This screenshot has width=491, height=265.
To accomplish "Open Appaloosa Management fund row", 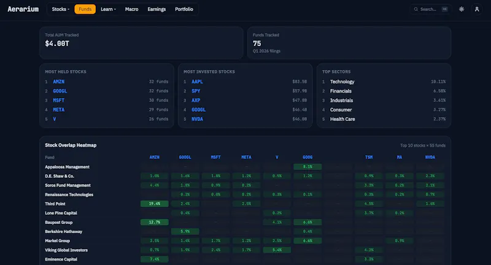I will pyautogui.click(x=67, y=167).
